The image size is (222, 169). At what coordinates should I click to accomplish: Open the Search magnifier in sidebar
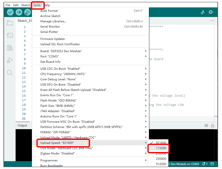tap(10, 73)
